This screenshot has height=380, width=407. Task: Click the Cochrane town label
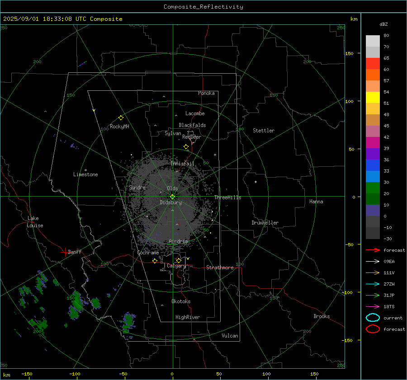pos(148,253)
